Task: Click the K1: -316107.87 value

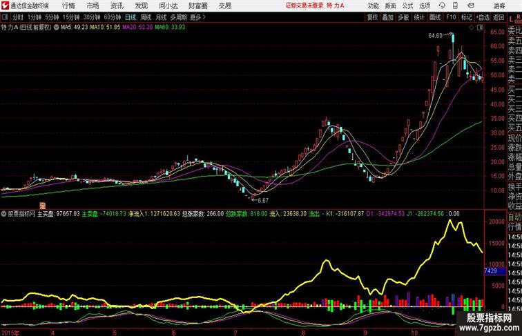Action: (345, 214)
